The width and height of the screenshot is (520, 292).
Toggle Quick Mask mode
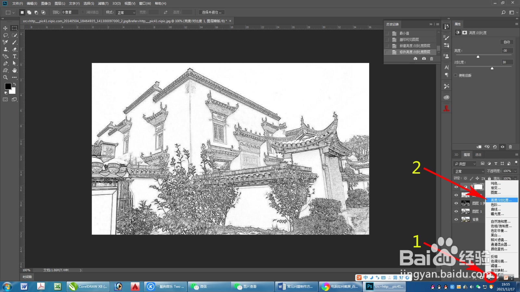tap(6, 100)
